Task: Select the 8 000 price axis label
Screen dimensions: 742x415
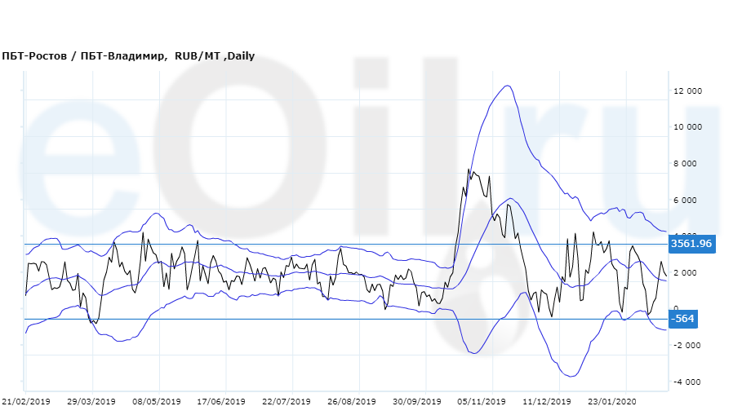Action: coord(687,164)
